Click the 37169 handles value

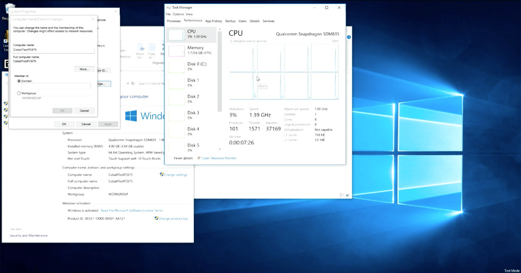tap(273, 128)
